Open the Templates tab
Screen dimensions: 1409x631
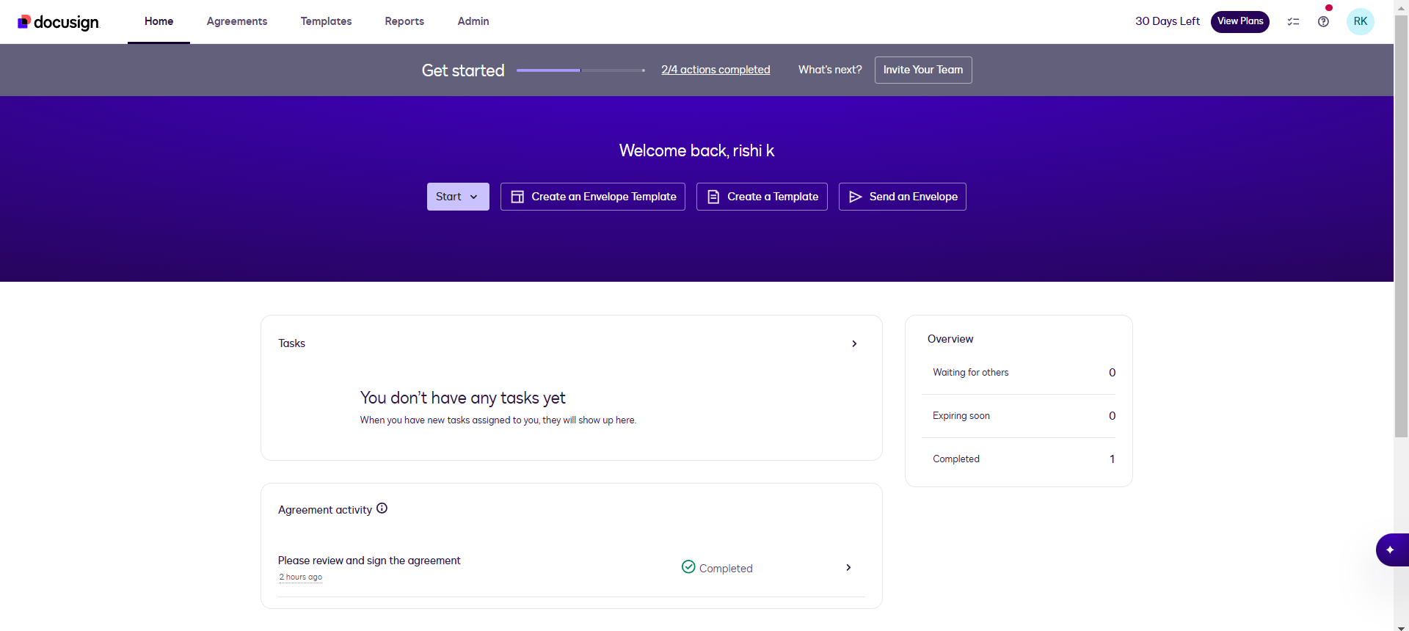[326, 21]
